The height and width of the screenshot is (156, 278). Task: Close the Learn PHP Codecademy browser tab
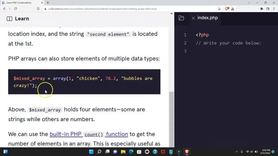click(42, 3)
